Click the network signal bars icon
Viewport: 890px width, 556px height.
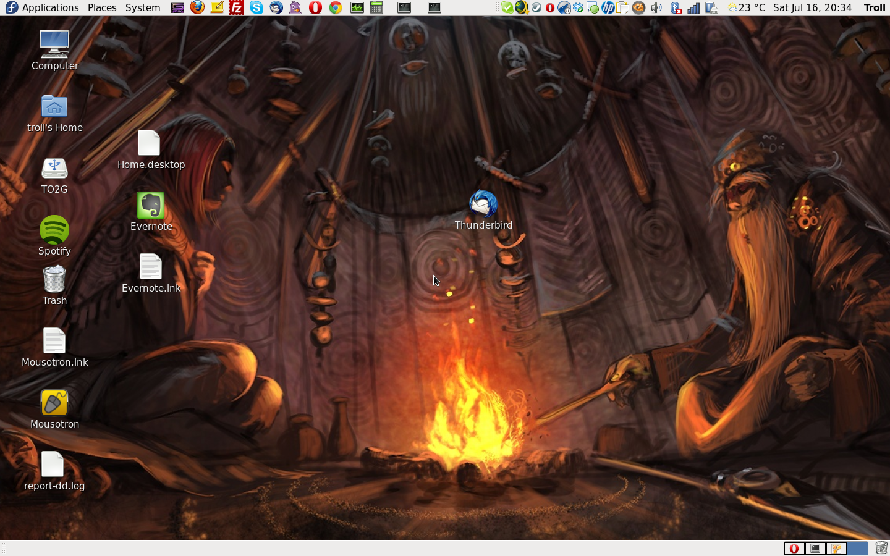pos(693,7)
